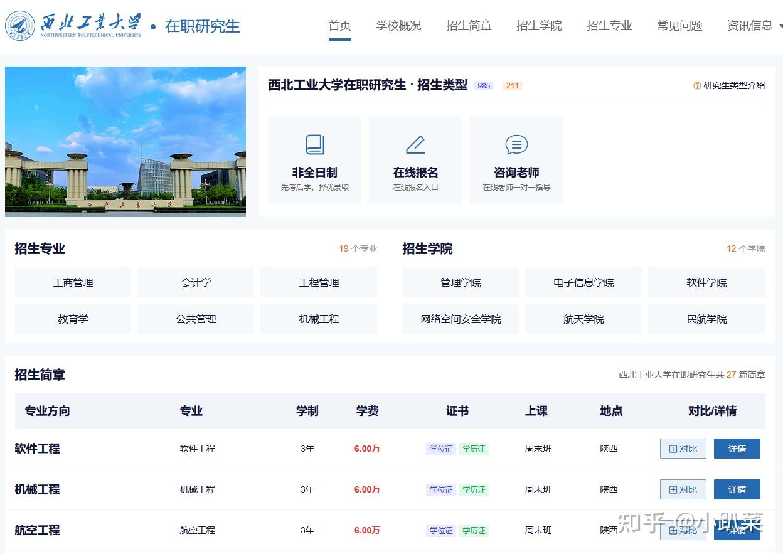783x554 pixels.
Task: Open the 学校概况 menu item
Action: click(398, 26)
